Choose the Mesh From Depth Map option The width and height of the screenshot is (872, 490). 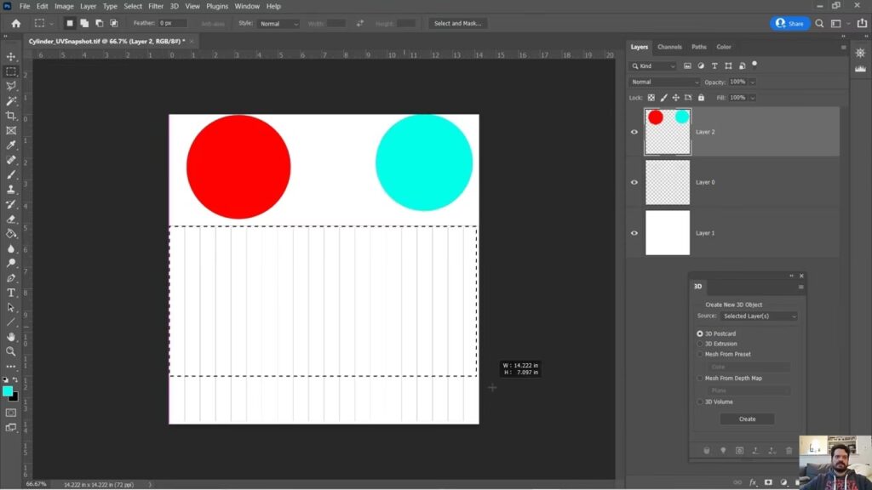tap(700, 378)
